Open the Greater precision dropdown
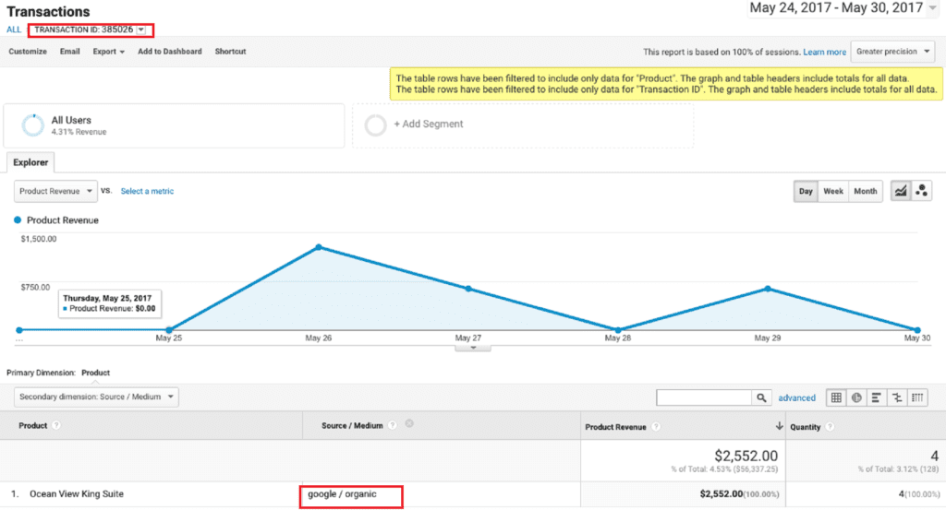This screenshot has width=946, height=510. pos(893,52)
